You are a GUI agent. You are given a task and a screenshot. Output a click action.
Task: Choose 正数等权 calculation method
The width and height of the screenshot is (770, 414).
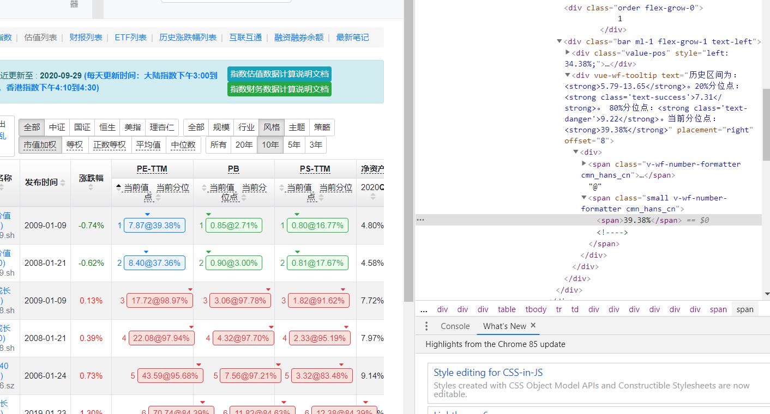coord(109,144)
